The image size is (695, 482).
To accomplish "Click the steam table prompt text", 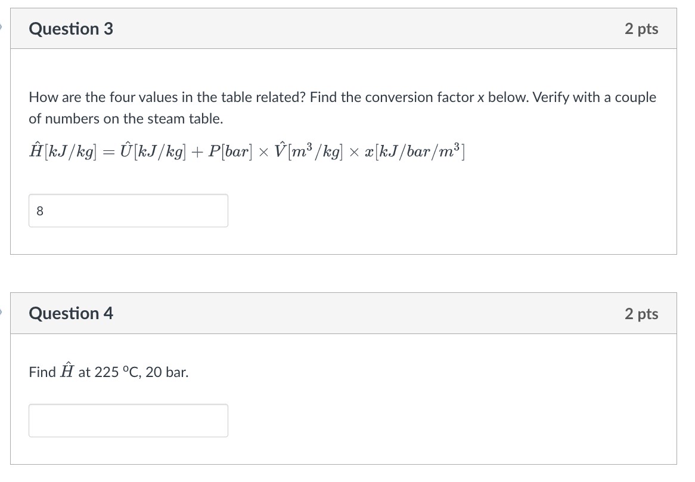I will 343,107.
